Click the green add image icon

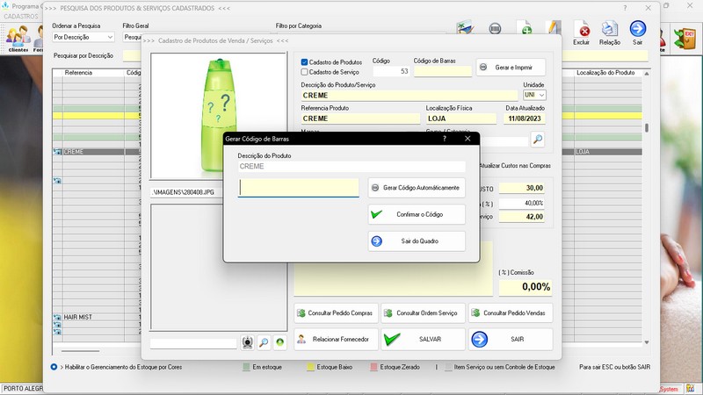coord(280,342)
